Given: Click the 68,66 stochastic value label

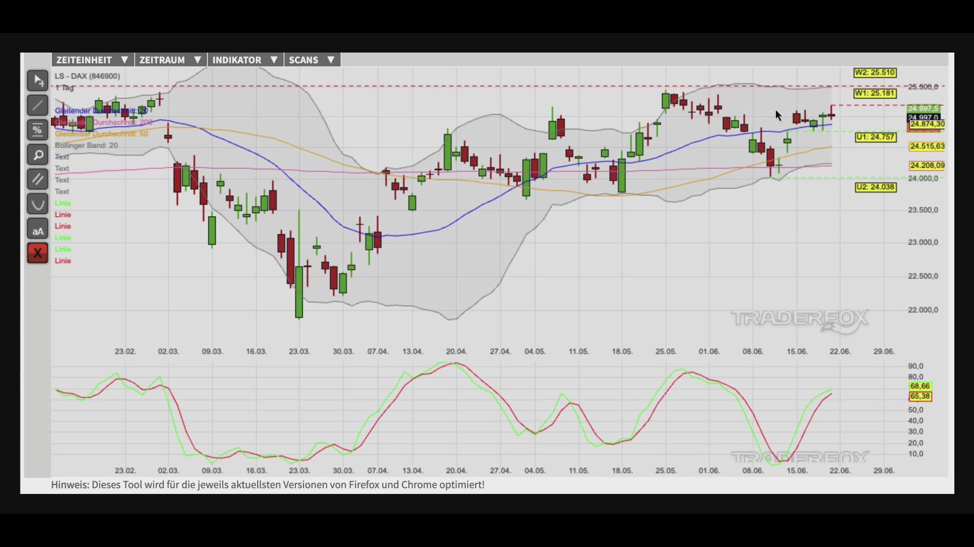Looking at the screenshot, I should click(920, 386).
